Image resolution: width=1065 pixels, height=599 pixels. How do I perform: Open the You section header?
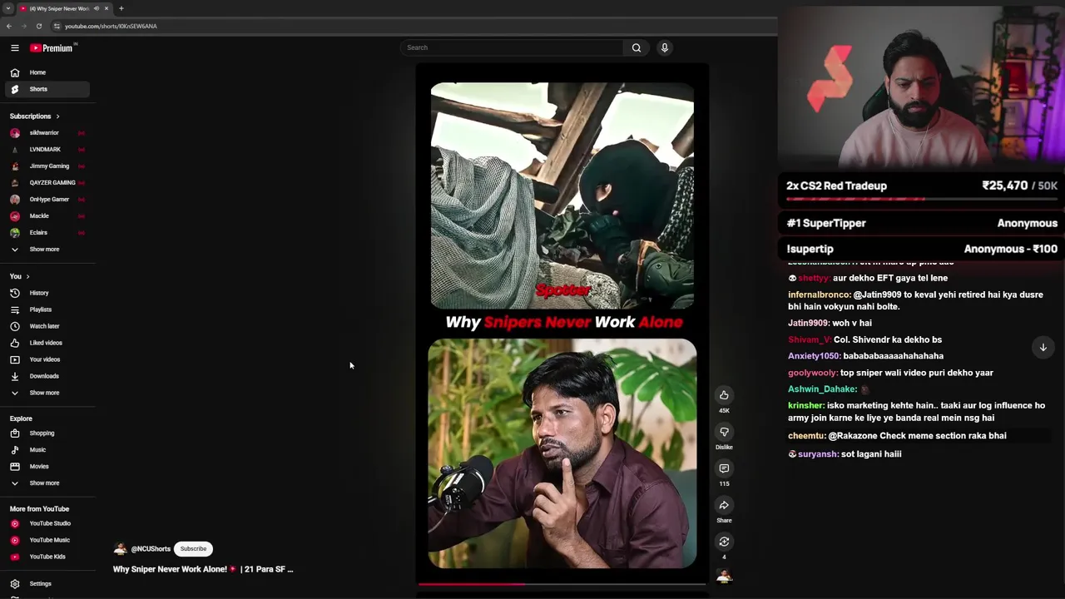pos(19,276)
